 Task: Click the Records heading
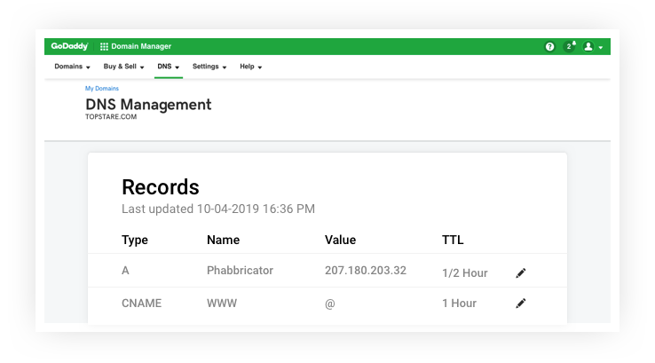pyautogui.click(x=161, y=187)
